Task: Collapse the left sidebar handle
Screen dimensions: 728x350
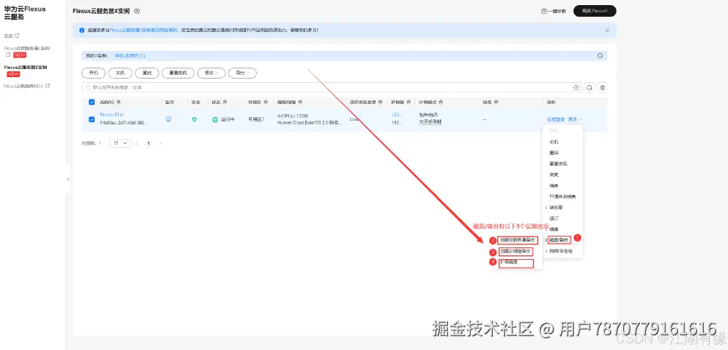Action: [68, 179]
